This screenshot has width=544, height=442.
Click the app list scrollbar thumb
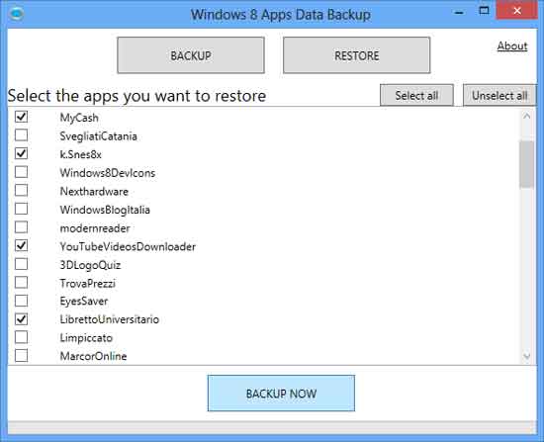pyautogui.click(x=526, y=164)
